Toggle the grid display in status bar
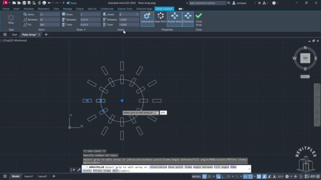321x180 pixels. (x=204, y=176)
